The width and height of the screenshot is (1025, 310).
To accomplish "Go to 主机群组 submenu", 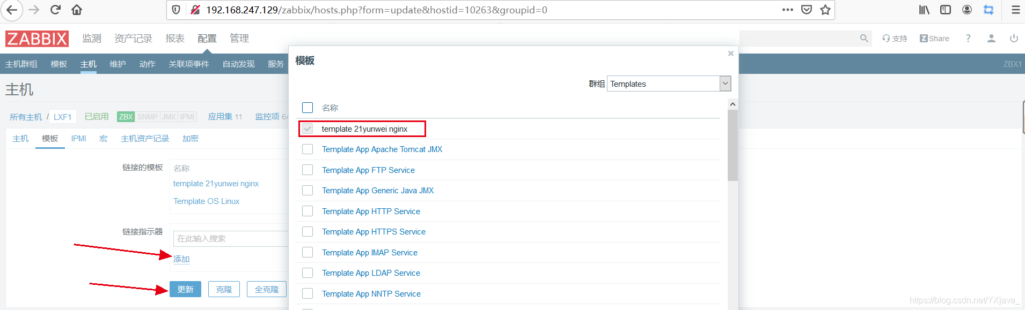I will tap(21, 64).
